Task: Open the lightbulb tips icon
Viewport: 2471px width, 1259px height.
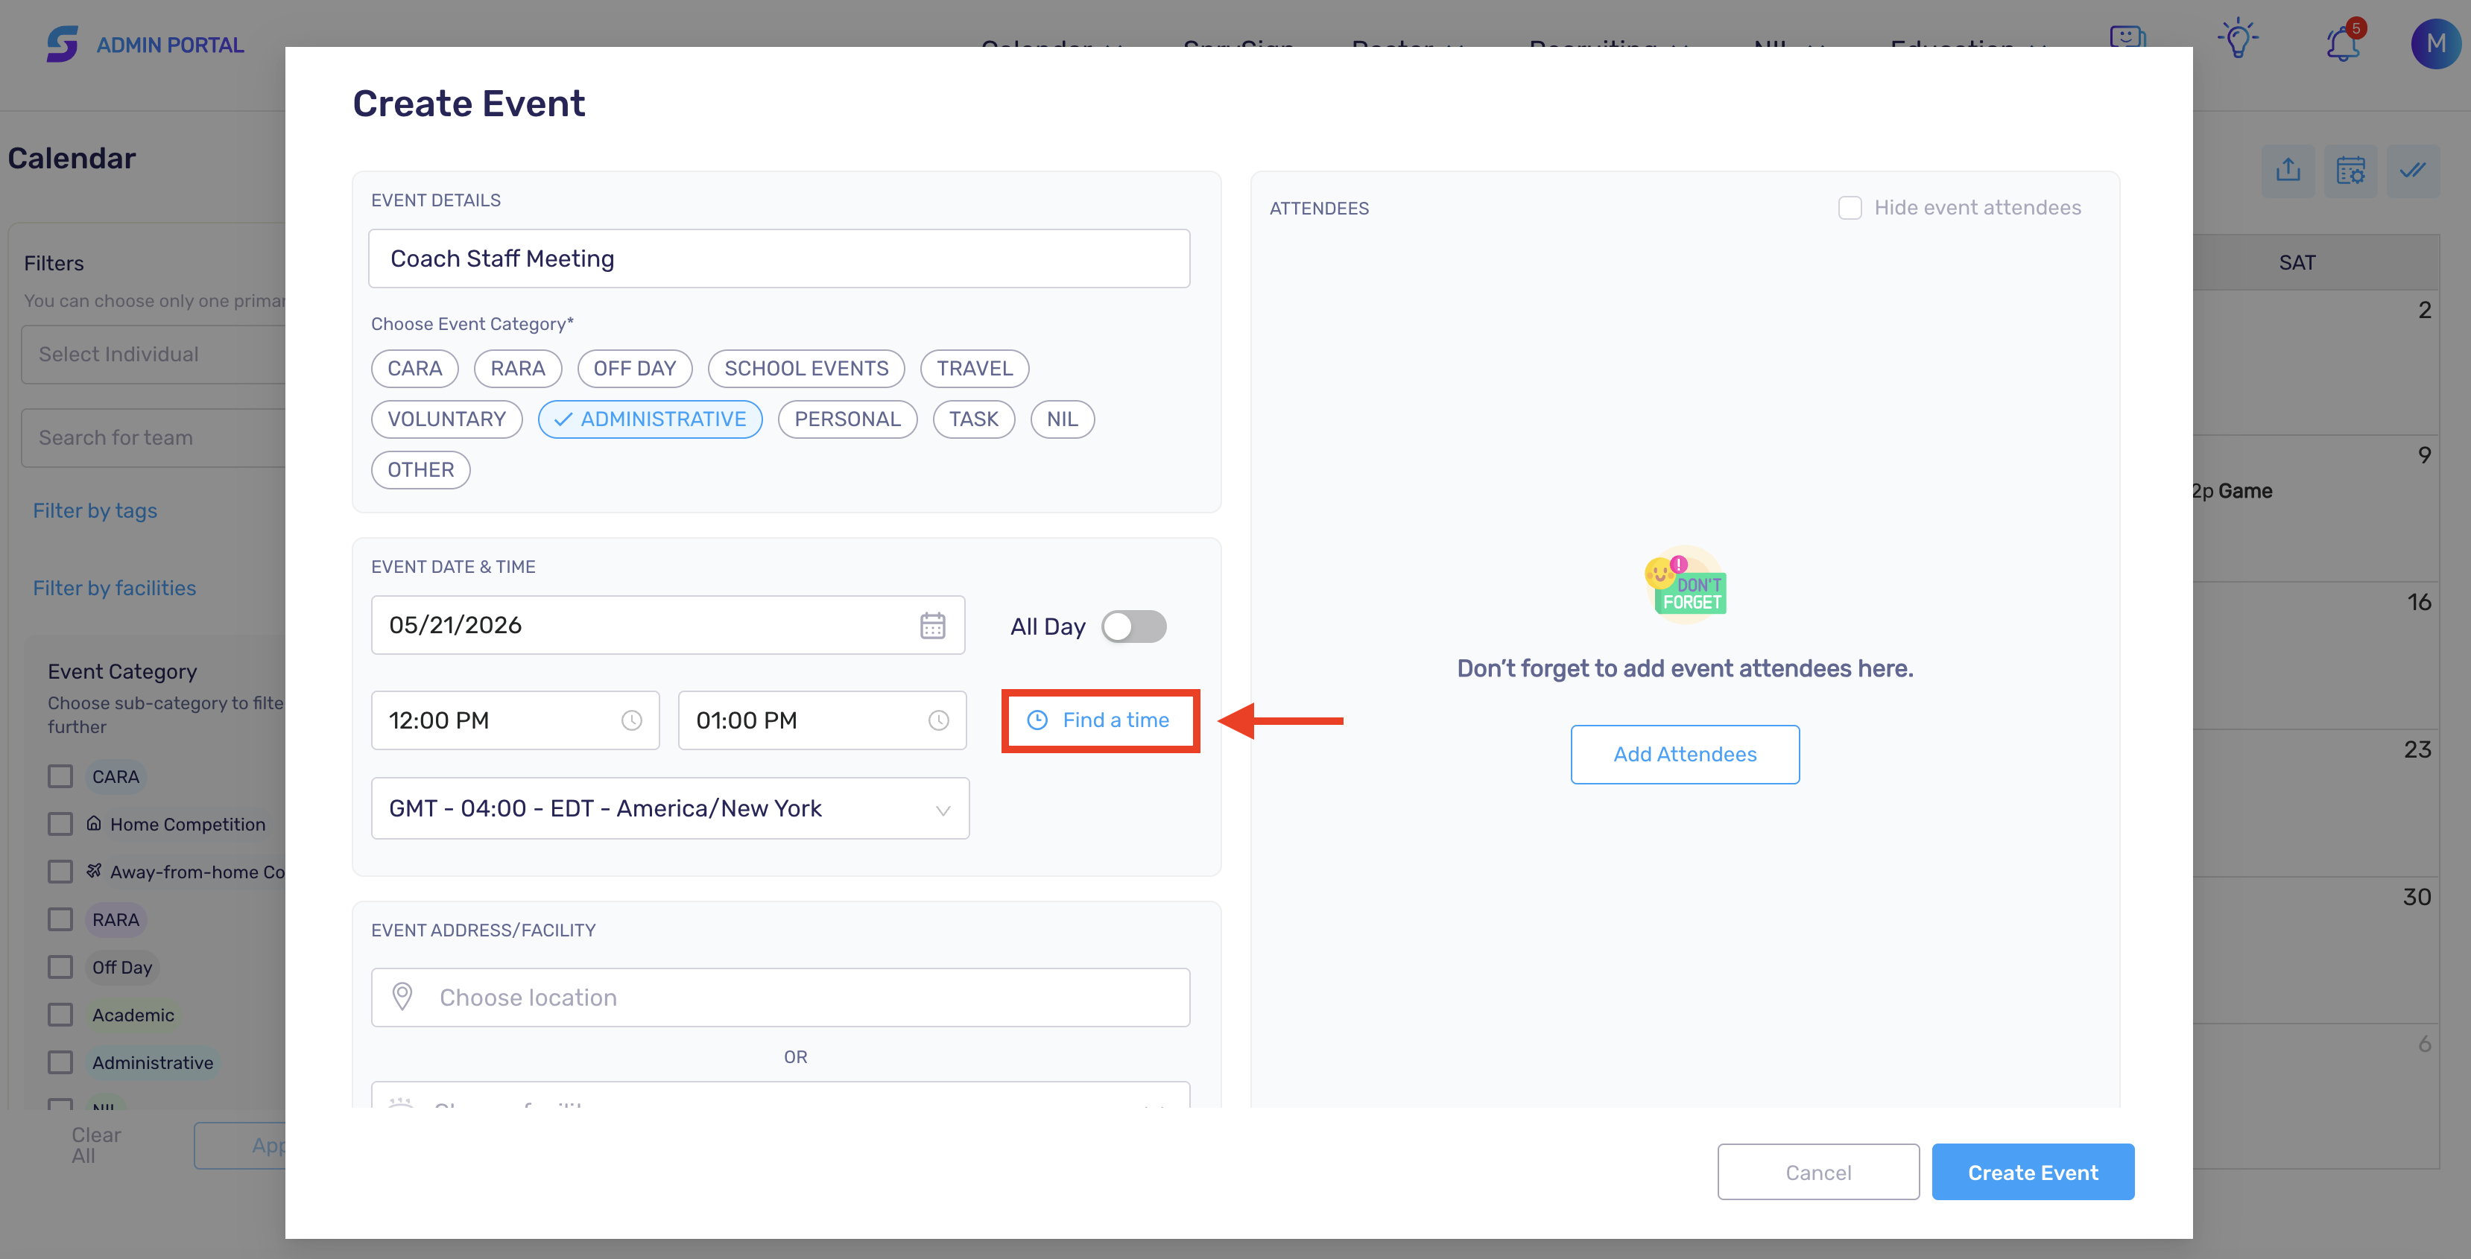Action: (x=2238, y=39)
